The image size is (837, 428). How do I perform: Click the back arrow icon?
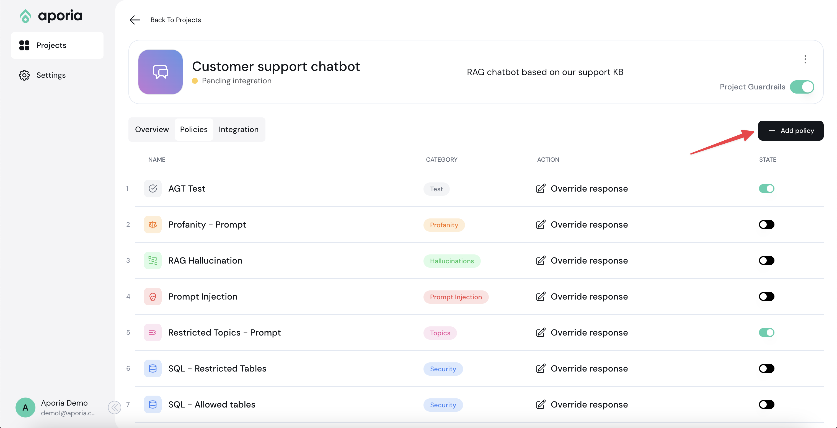(135, 20)
